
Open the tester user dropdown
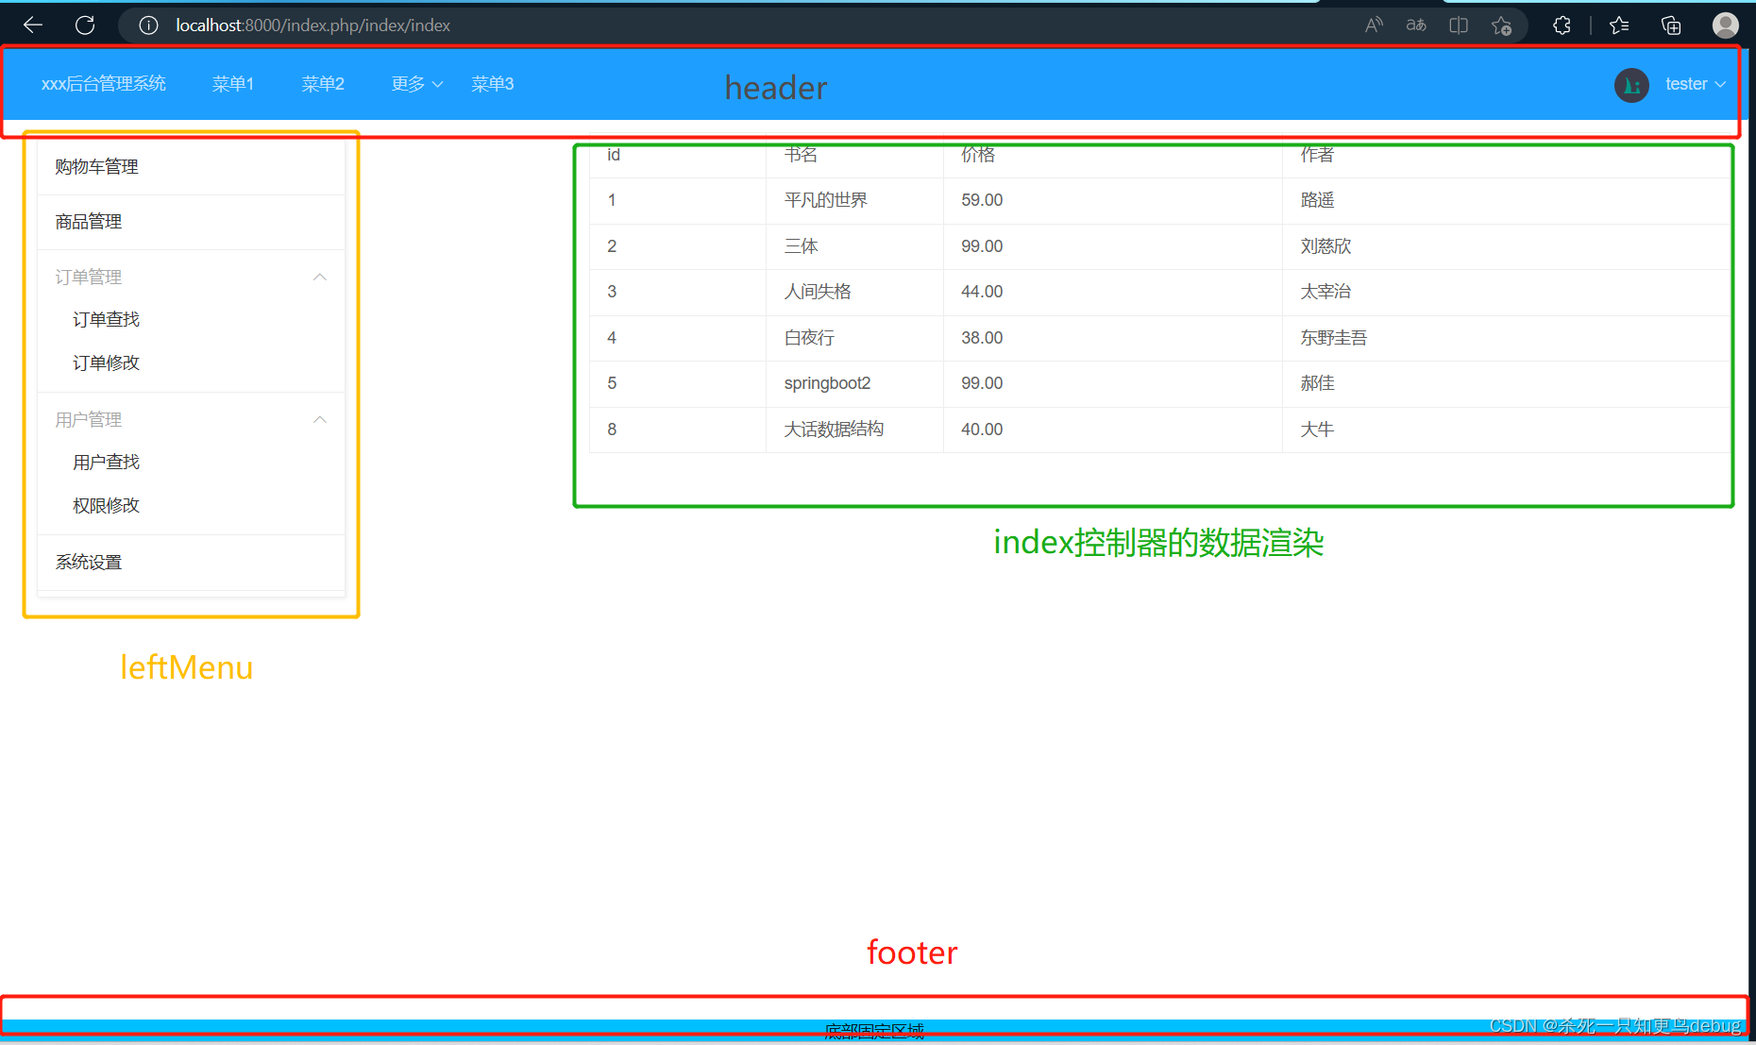click(1696, 84)
